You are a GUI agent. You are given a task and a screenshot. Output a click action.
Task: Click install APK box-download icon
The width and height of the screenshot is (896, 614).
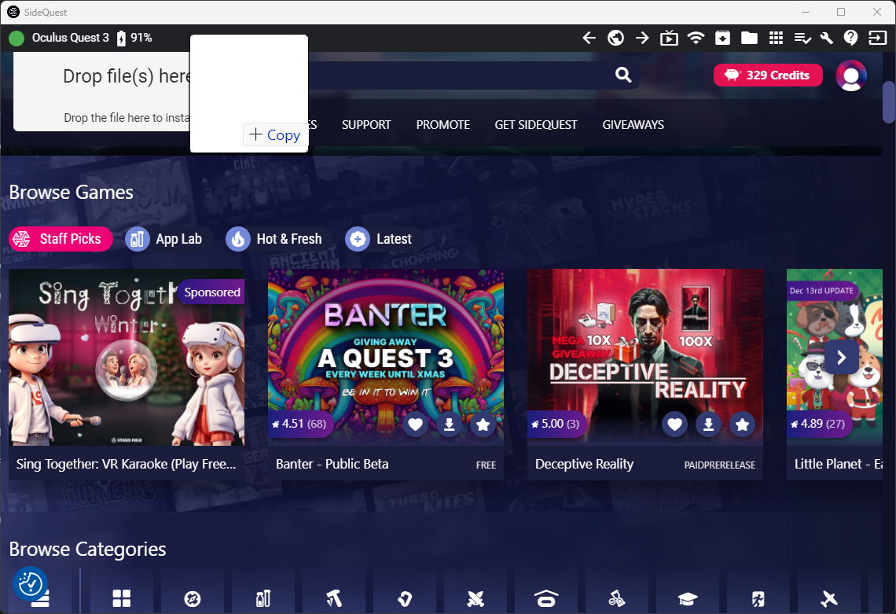[722, 38]
